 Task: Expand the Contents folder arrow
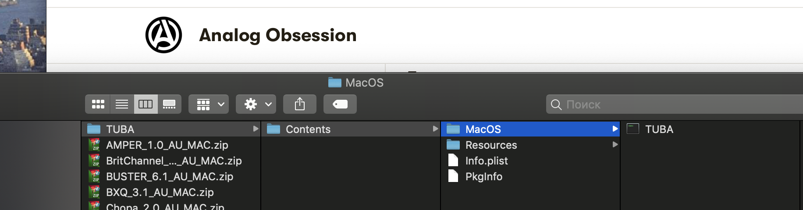point(435,129)
